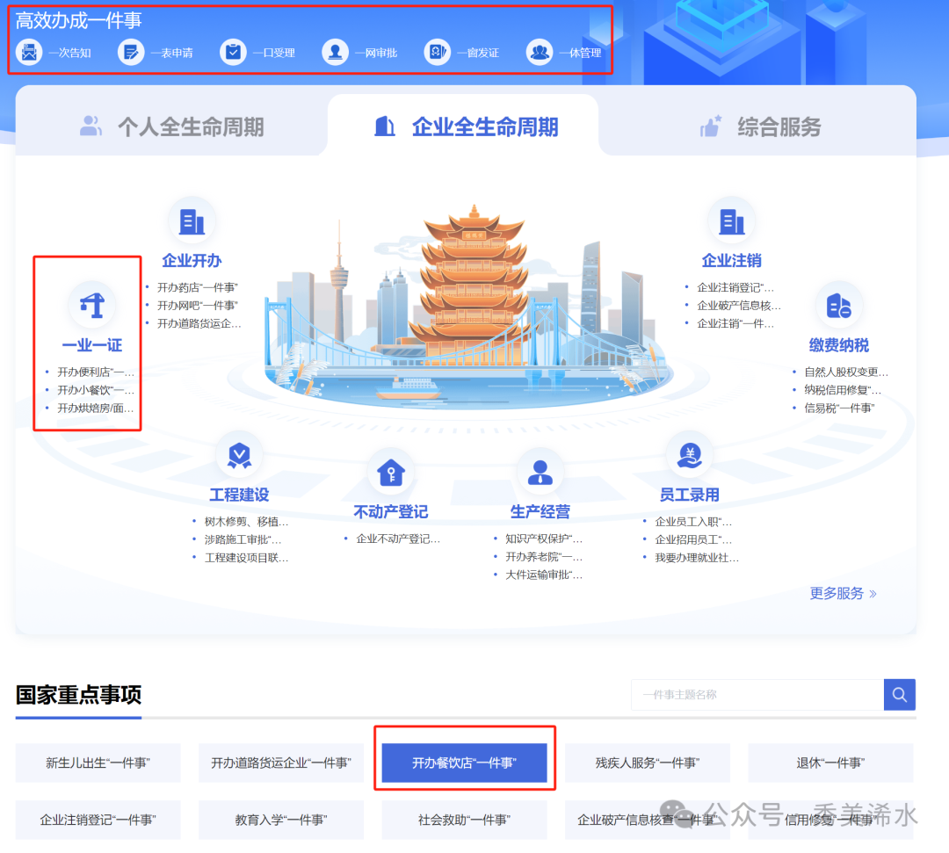Screen dimensions: 949x853
Task: Open the 开办药店"一件事" item
Action: click(x=198, y=287)
